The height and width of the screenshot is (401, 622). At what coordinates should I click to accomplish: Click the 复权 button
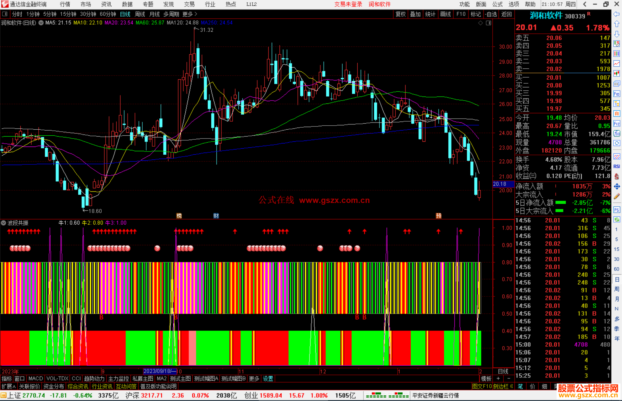pyautogui.click(x=400, y=14)
